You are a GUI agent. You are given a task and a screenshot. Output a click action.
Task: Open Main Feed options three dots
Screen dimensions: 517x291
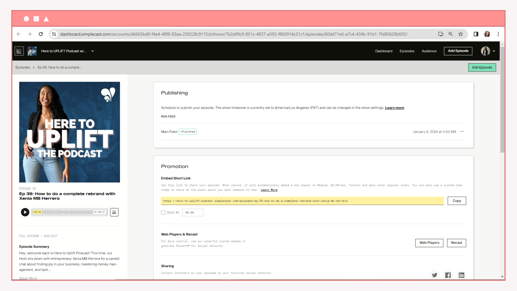462,132
